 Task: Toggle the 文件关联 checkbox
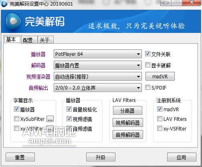coord(147,54)
